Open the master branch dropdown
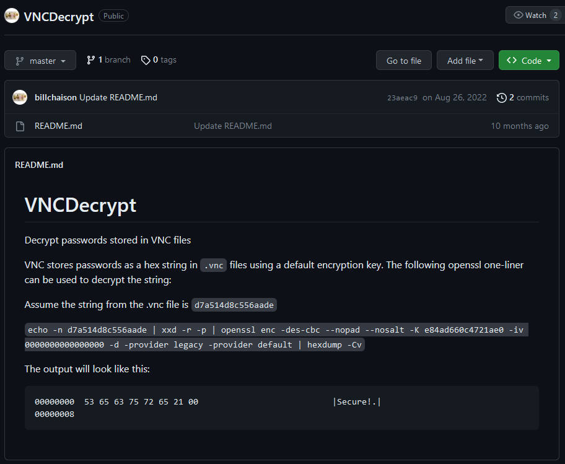 pyautogui.click(x=40, y=61)
